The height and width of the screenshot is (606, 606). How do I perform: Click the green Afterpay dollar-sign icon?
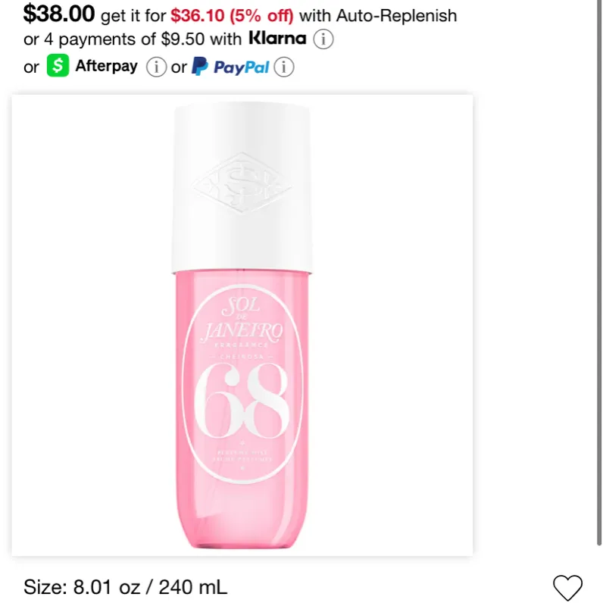pos(58,65)
